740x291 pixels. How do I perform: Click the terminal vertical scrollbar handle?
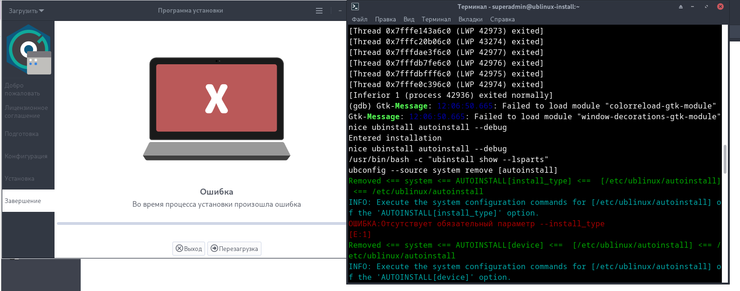click(x=725, y=159)
